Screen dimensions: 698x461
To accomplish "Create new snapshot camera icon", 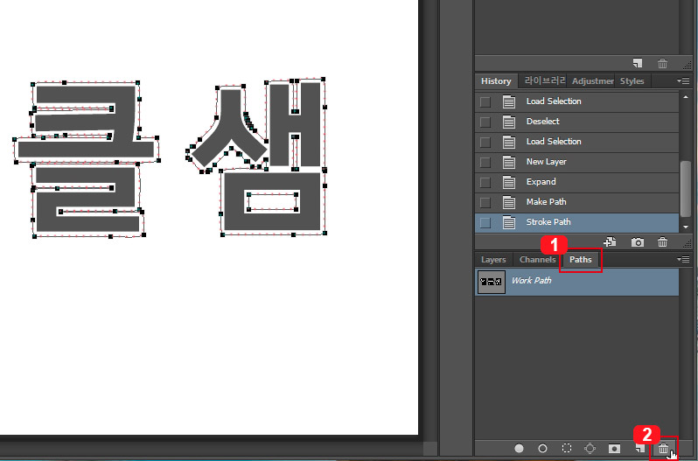I will point(638,242).
